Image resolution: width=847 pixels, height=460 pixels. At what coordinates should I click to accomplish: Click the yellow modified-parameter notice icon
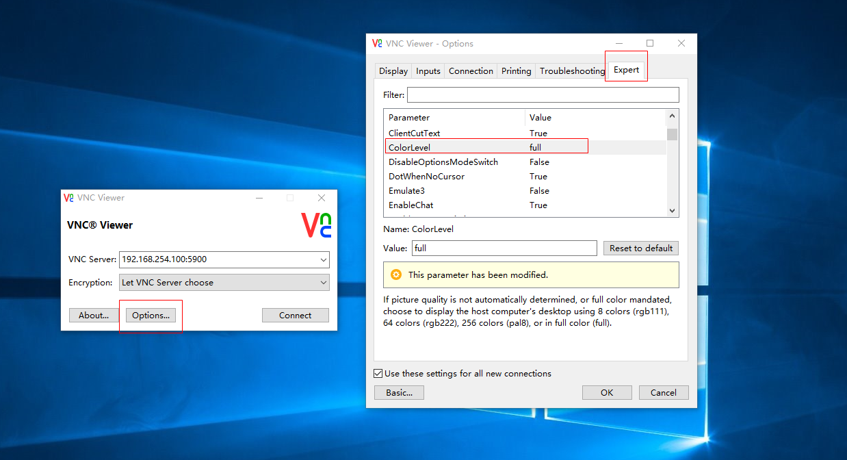click(396, 274)
